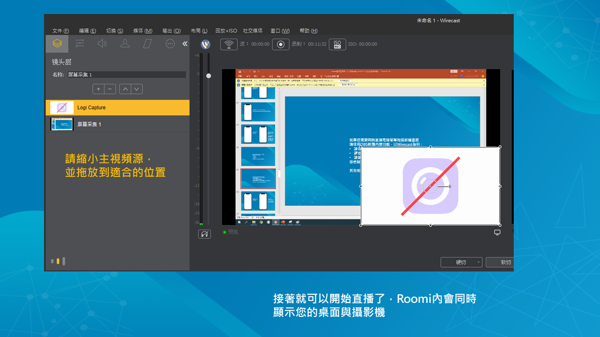Open the 窗口 (W) menu
Screen dimensions: 600x337
click(280, 31)
